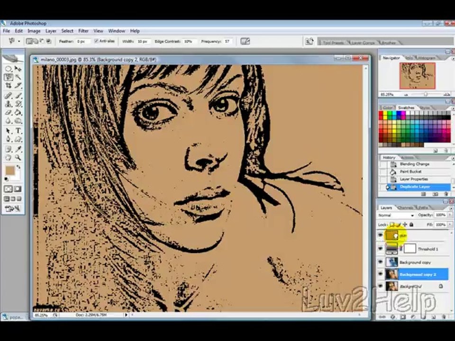This screenshot has width=455, height=341.
Task: Click the tan foreground color swatch
Action: click(9, 171)
